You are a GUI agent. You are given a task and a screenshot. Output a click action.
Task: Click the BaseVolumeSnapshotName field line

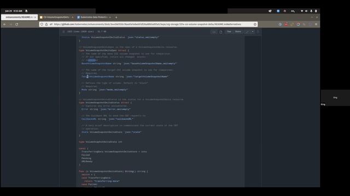129,64
